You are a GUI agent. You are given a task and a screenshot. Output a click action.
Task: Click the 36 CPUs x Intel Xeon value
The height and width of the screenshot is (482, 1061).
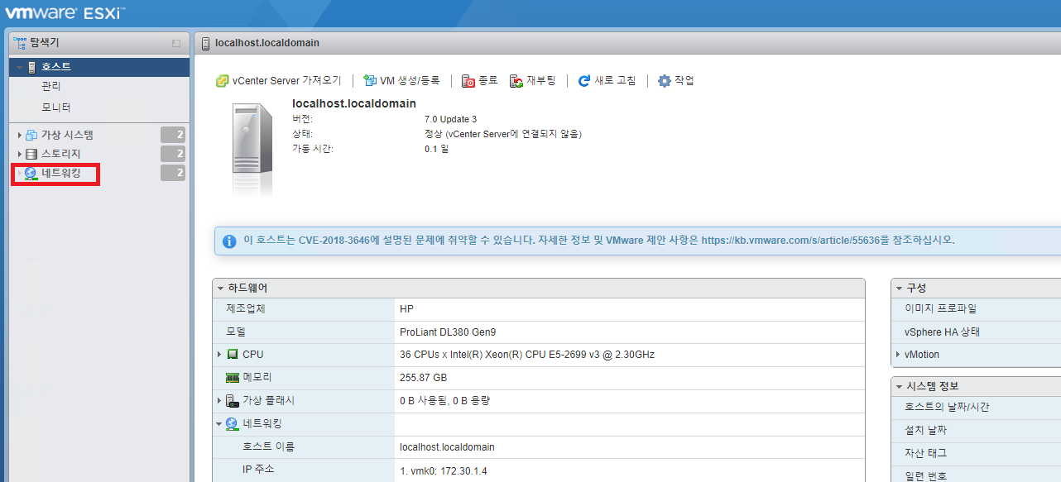(527, 355)
